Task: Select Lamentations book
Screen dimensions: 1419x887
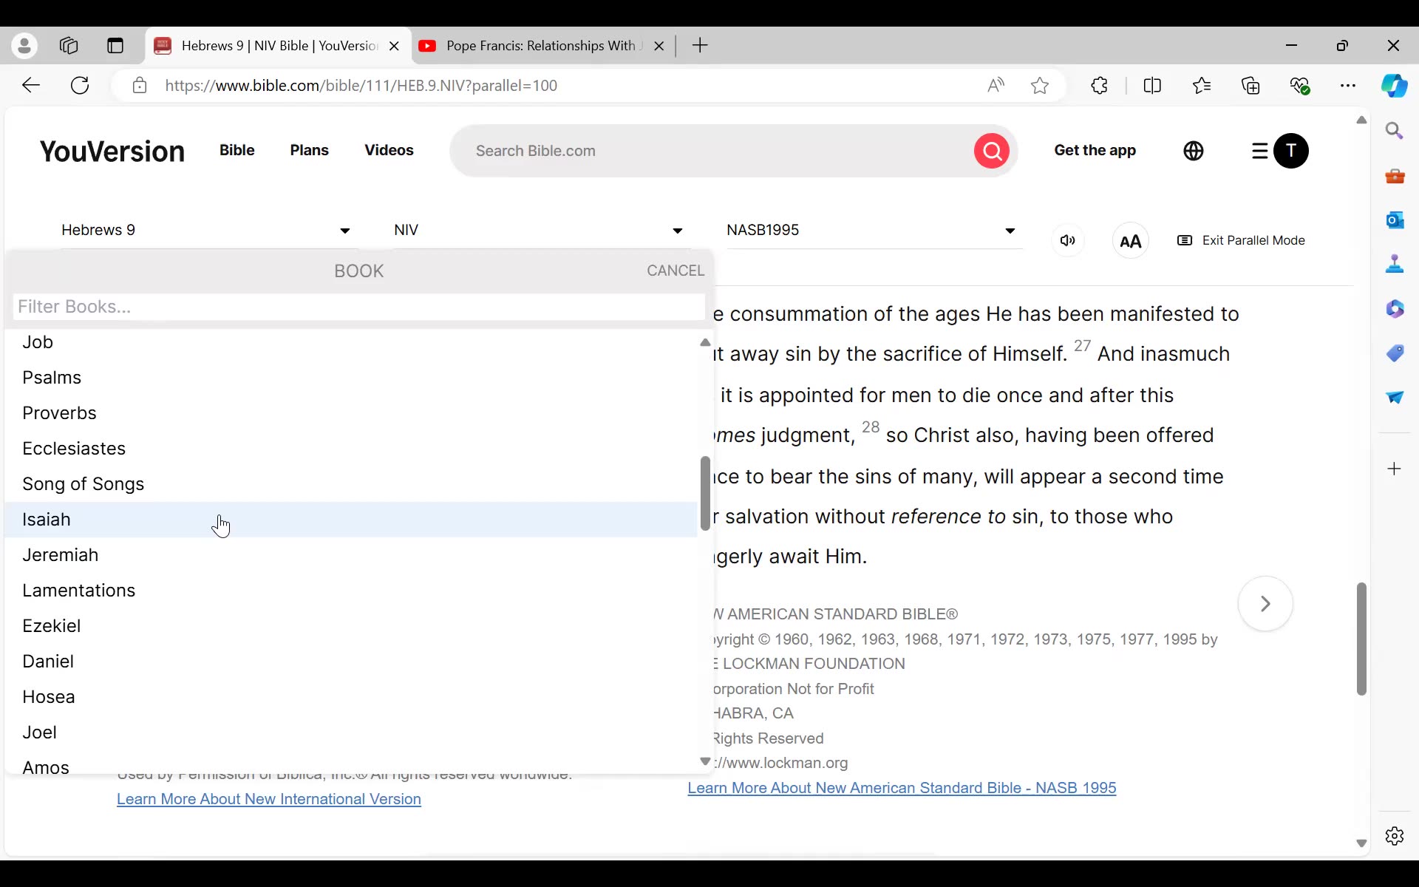Action: tap(351, 591)
